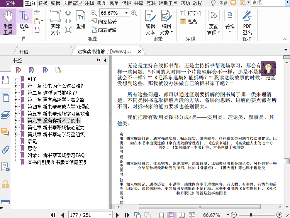Close the 这样读书就够了 document tab

click(139, 52)
